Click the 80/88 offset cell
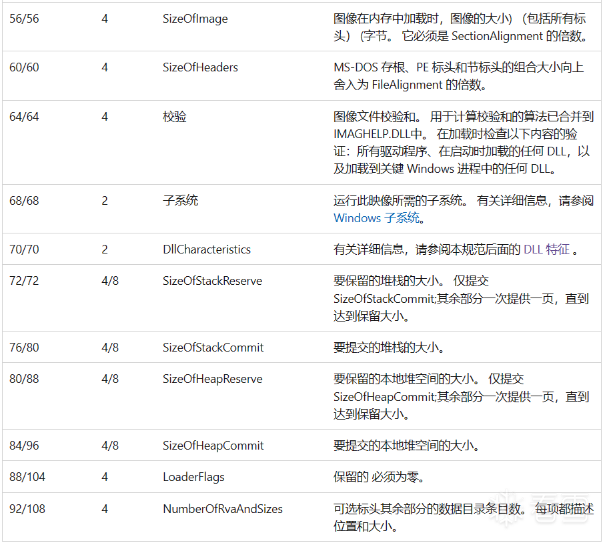This screenshot has height=543, width=603. coord(24,379)
